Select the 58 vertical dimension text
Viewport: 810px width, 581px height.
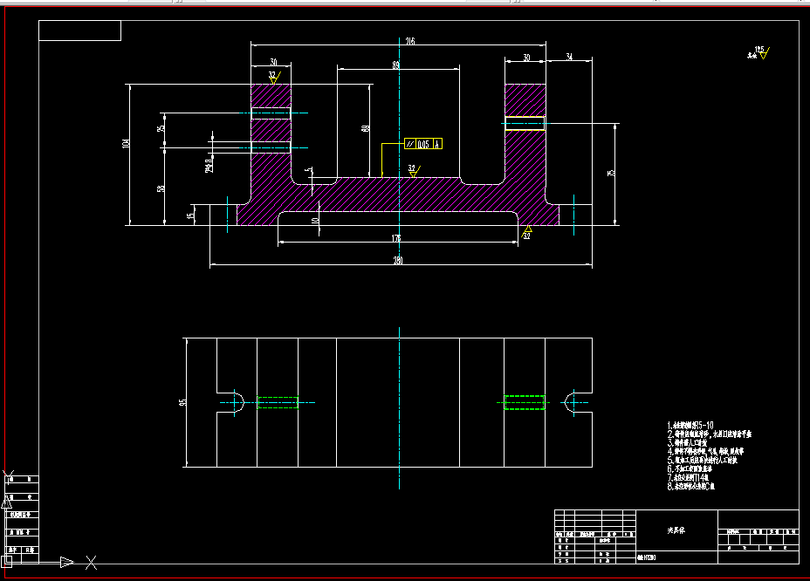(161, 189)
